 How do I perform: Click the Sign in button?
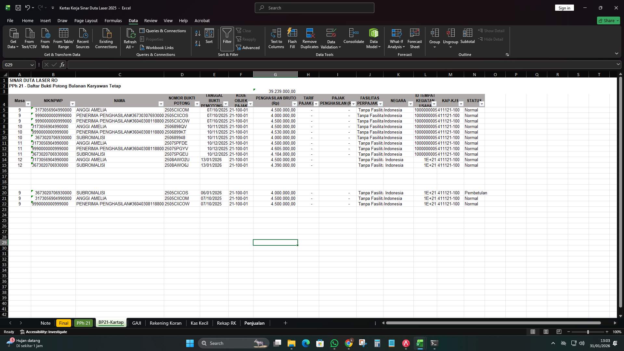[564, 7]
